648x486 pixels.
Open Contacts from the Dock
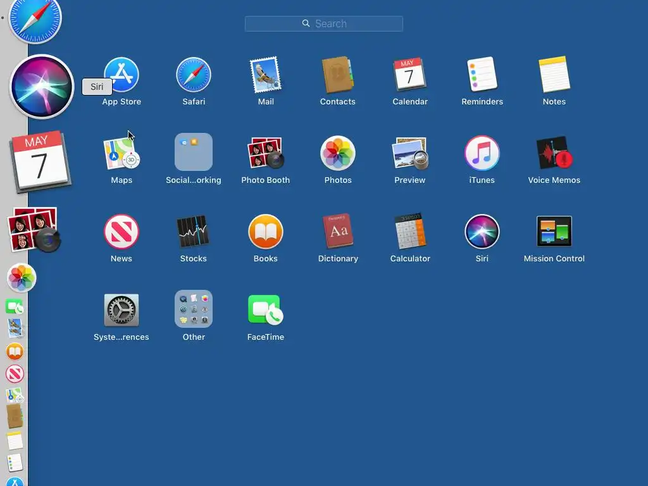tap(15, 416)
